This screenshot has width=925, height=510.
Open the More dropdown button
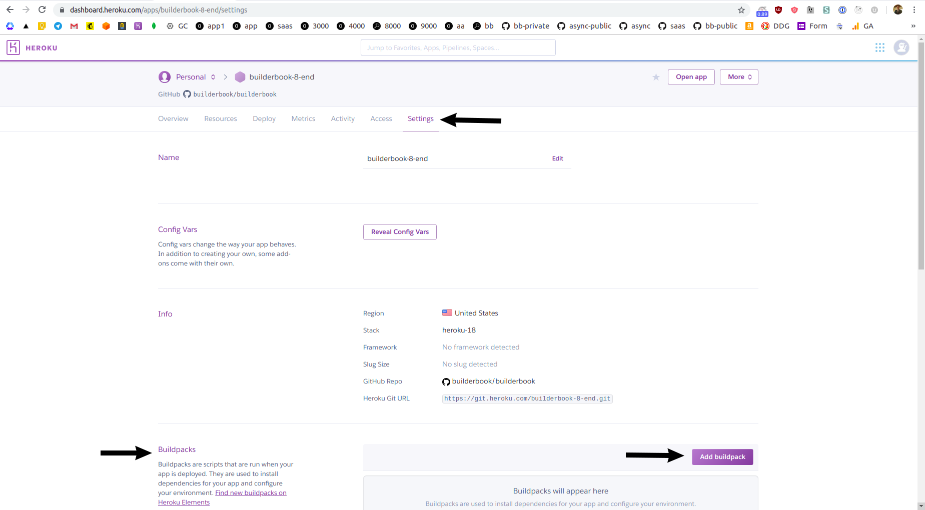tap(739, 77)
